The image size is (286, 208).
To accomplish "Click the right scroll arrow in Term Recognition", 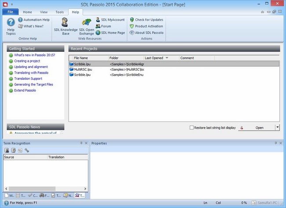I will point(85,189).
